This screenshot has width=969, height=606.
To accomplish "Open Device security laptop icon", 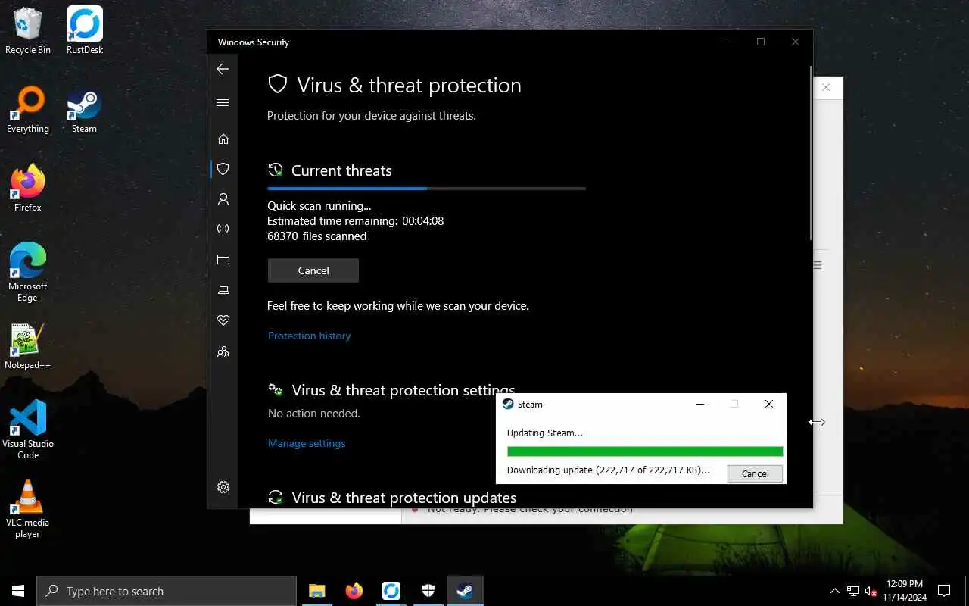I will coord(223,290).
